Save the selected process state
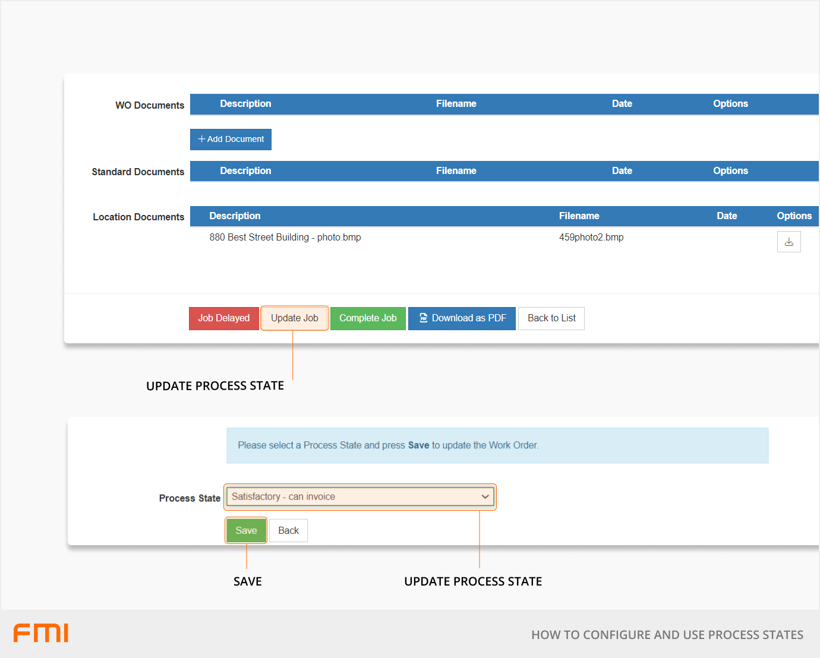This screenshot has width=820, height=658. 246,530
